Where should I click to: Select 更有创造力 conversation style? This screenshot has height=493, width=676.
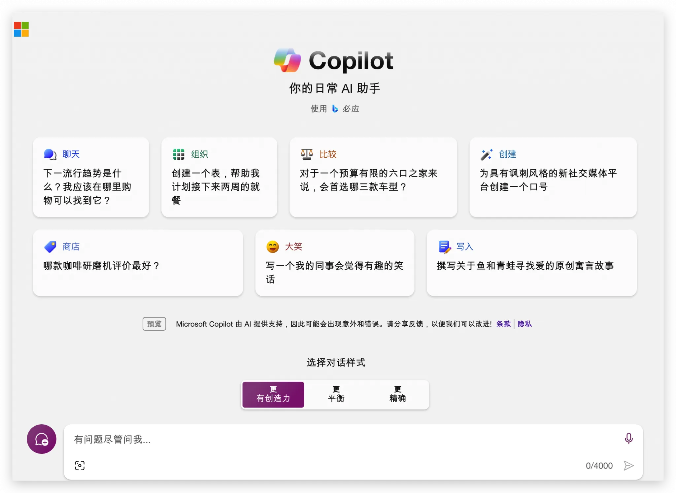click(x=273, y=395)
